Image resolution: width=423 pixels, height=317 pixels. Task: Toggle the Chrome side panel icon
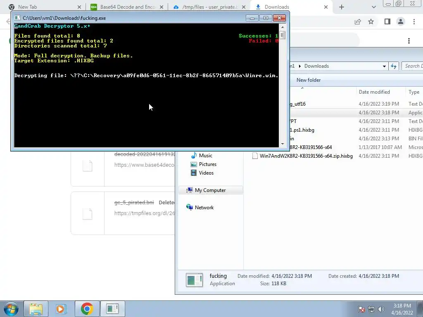pos(387,21)
